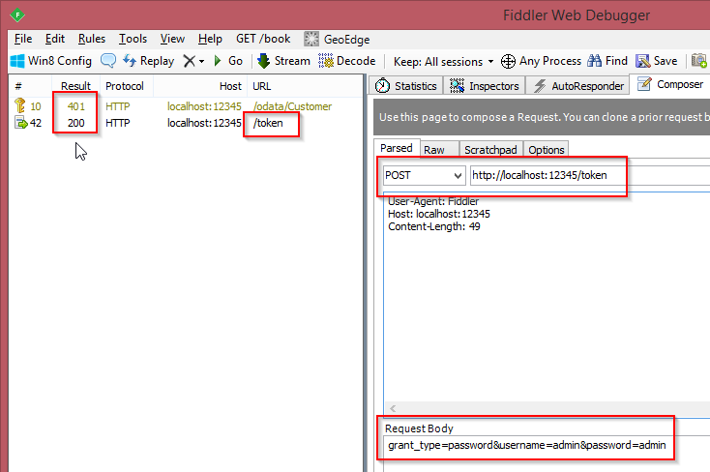Screen dimensions: 710x472
Task: Click the Save disk icon
Action: pos(643,61)
